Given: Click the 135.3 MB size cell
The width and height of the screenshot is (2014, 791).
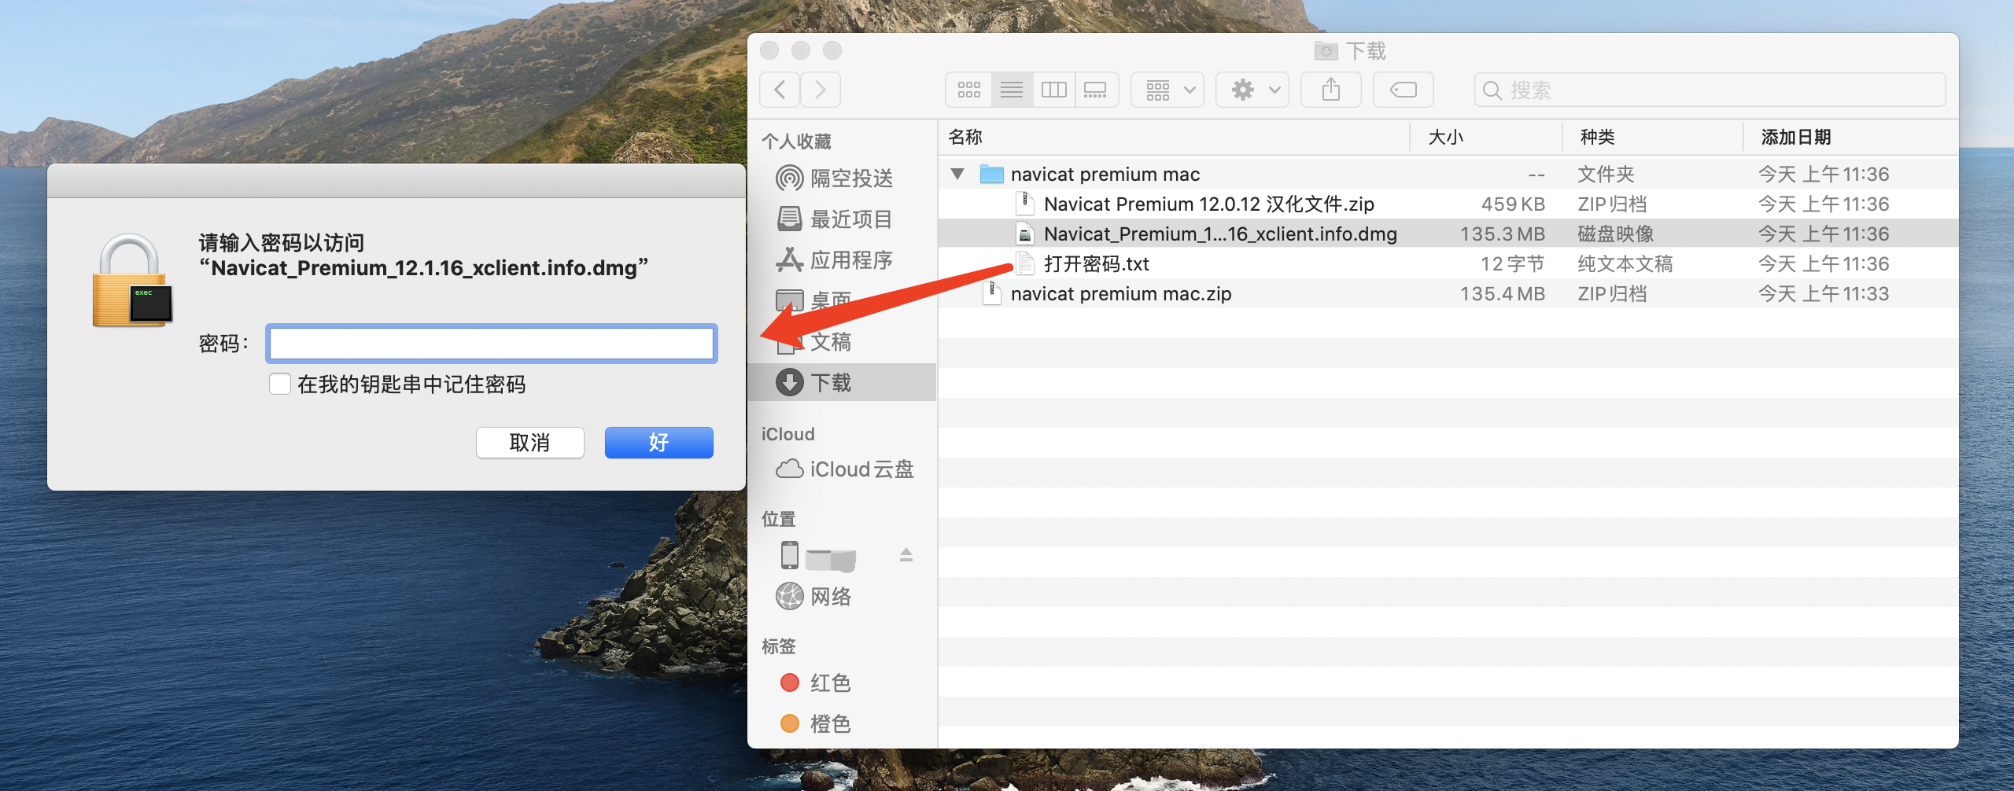Looking at the screenshot, I should [1502, 234].
